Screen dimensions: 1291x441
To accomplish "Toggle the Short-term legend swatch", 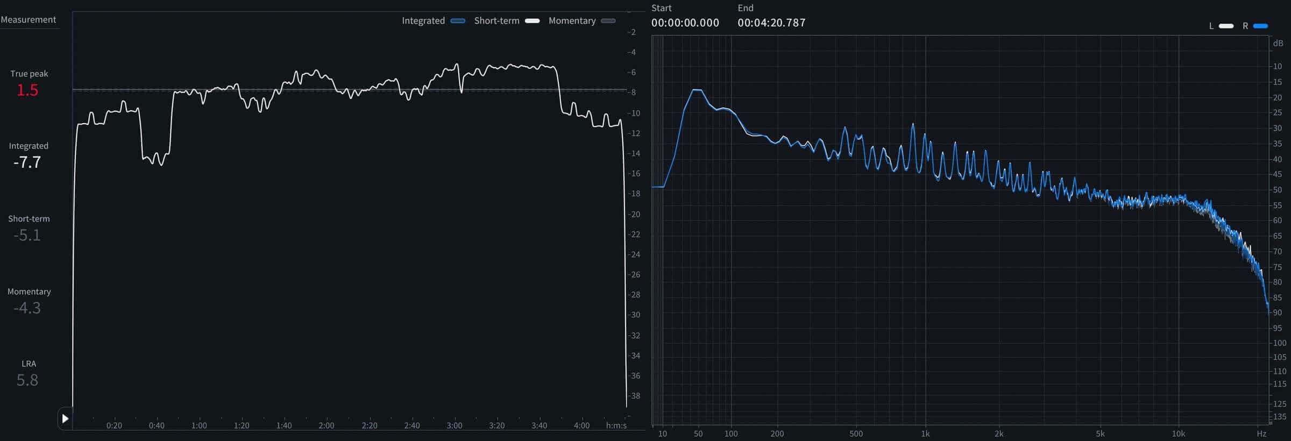I will (x=532, y=21).
